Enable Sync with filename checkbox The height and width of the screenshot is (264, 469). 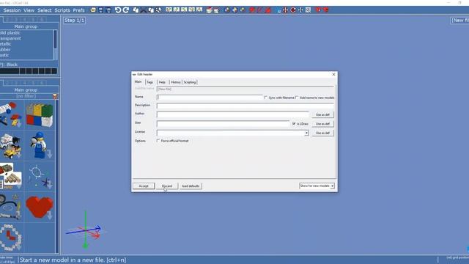(265, 98)
